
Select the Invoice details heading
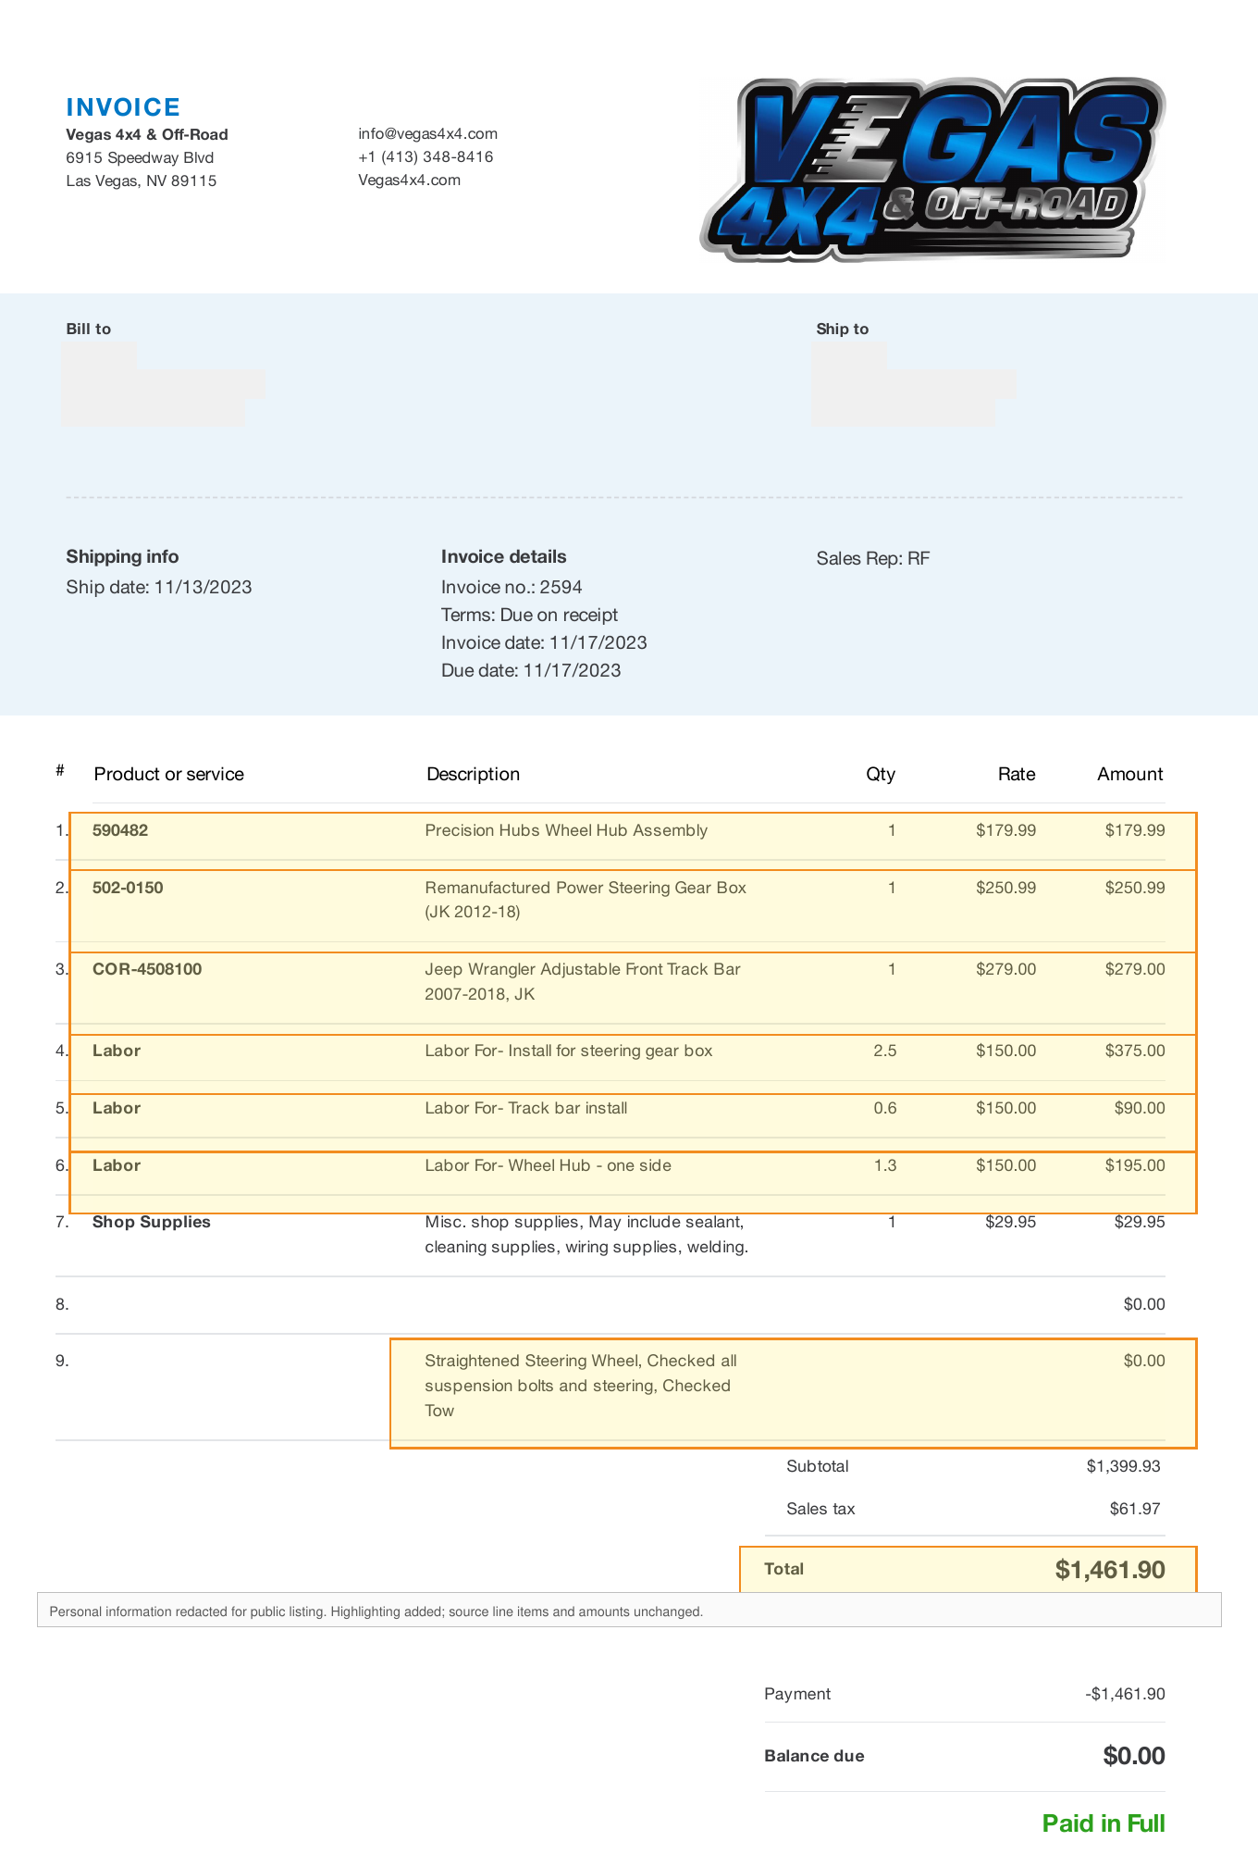tap(503, 556)
